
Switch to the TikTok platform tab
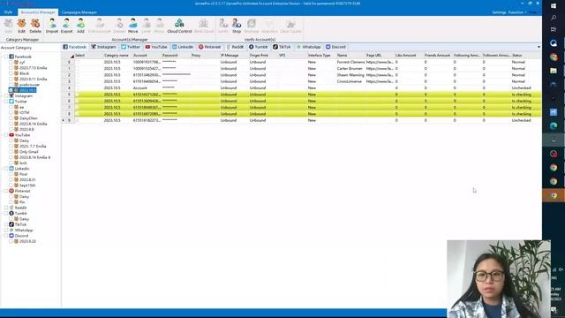pos(282,47)
